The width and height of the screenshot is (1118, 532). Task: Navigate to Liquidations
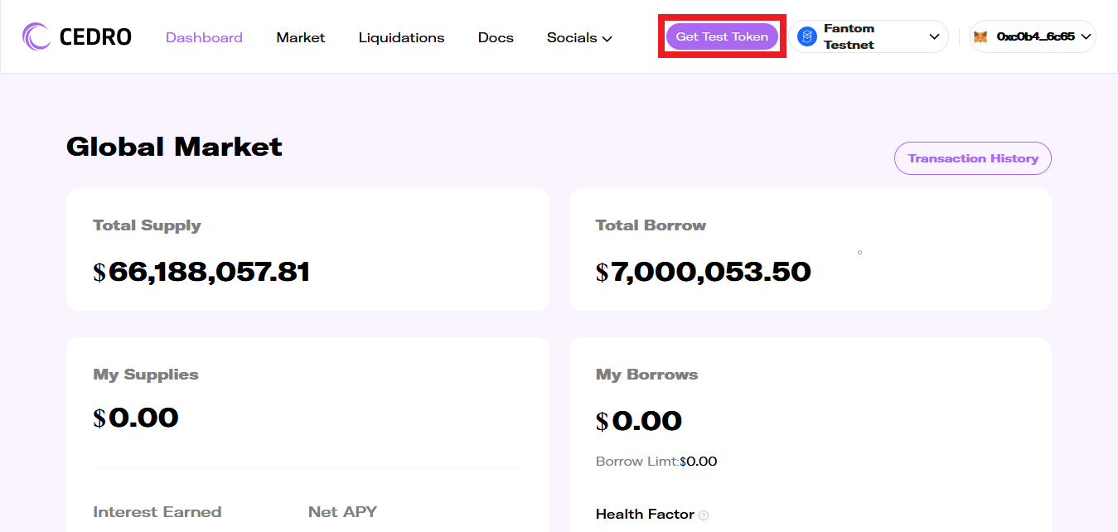point(401,38)
